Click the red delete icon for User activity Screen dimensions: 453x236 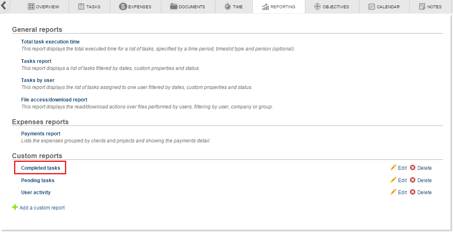pos(412,192)
